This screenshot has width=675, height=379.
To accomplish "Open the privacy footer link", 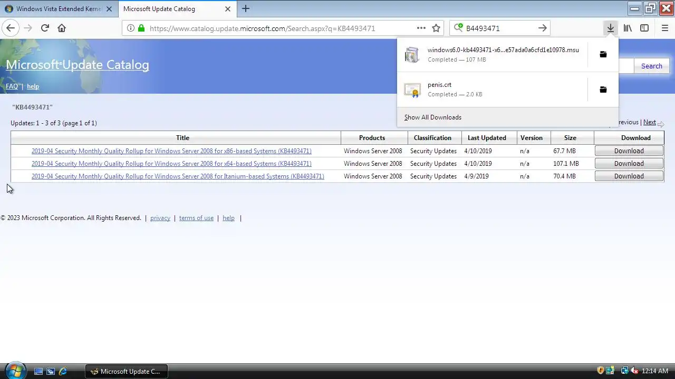I will (160, 218).
